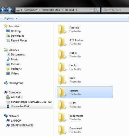Click the 'books' folder name
Screen dimensions: 129x136
coord(73,65)
